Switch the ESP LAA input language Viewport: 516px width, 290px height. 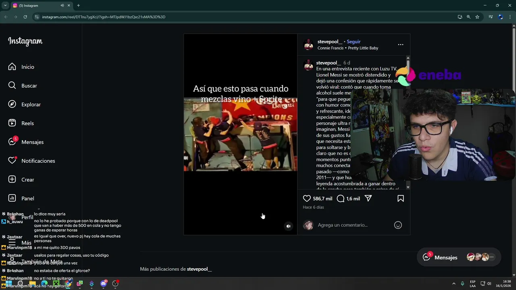click(472, 284)
